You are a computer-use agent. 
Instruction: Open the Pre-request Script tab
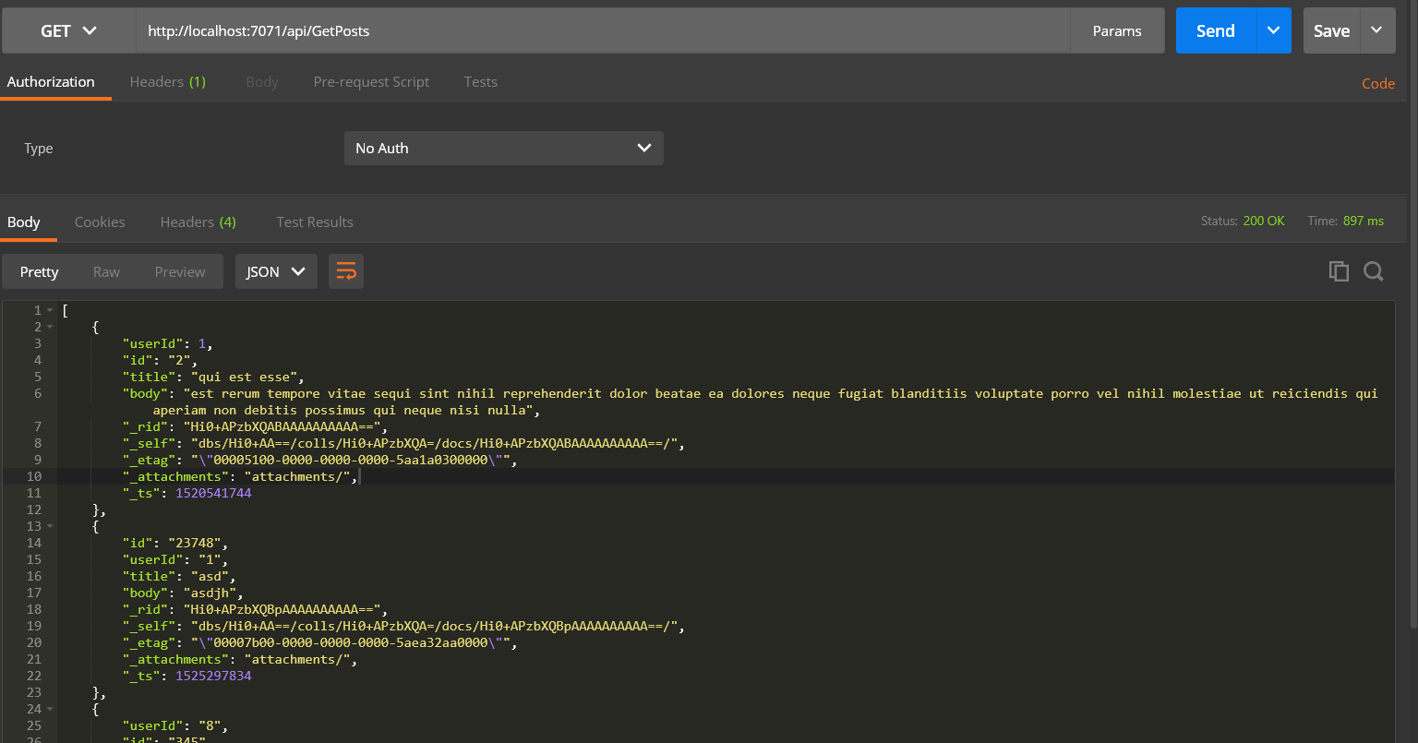coord(371,81)
